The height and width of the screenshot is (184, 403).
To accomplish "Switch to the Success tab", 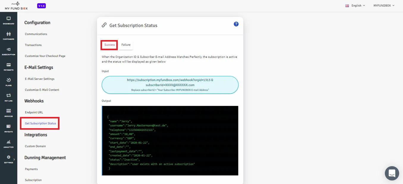I will [109, 45].
